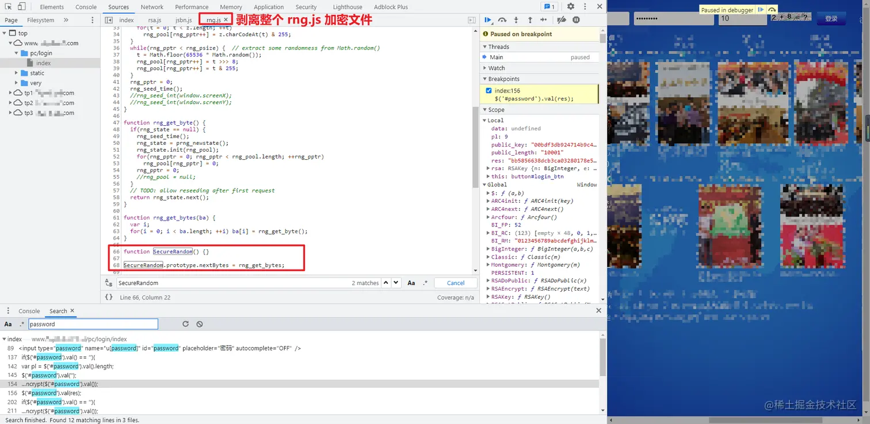Viewport: 870px width, 424px height.
Task: Collapse the pc/login folder
Action: click(x=17, y=53)
